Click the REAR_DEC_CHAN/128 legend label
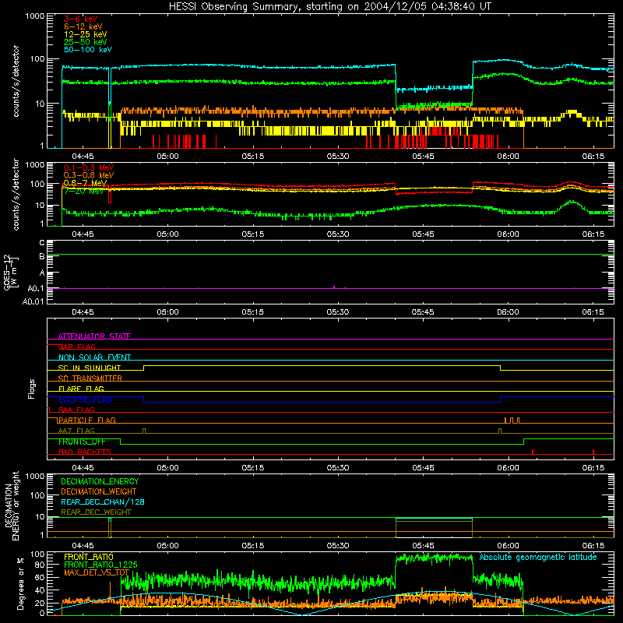The height and width of the screenshot is (623, 623). click(103, 502)
